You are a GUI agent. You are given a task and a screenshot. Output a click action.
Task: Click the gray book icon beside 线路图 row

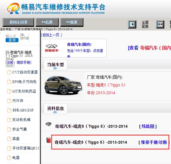[x=48, y=124]
